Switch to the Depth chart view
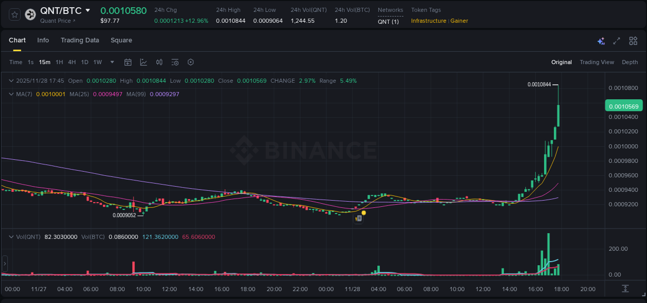Image resolution: width=647 pixels, height=303 pixels. coord(630,62)
